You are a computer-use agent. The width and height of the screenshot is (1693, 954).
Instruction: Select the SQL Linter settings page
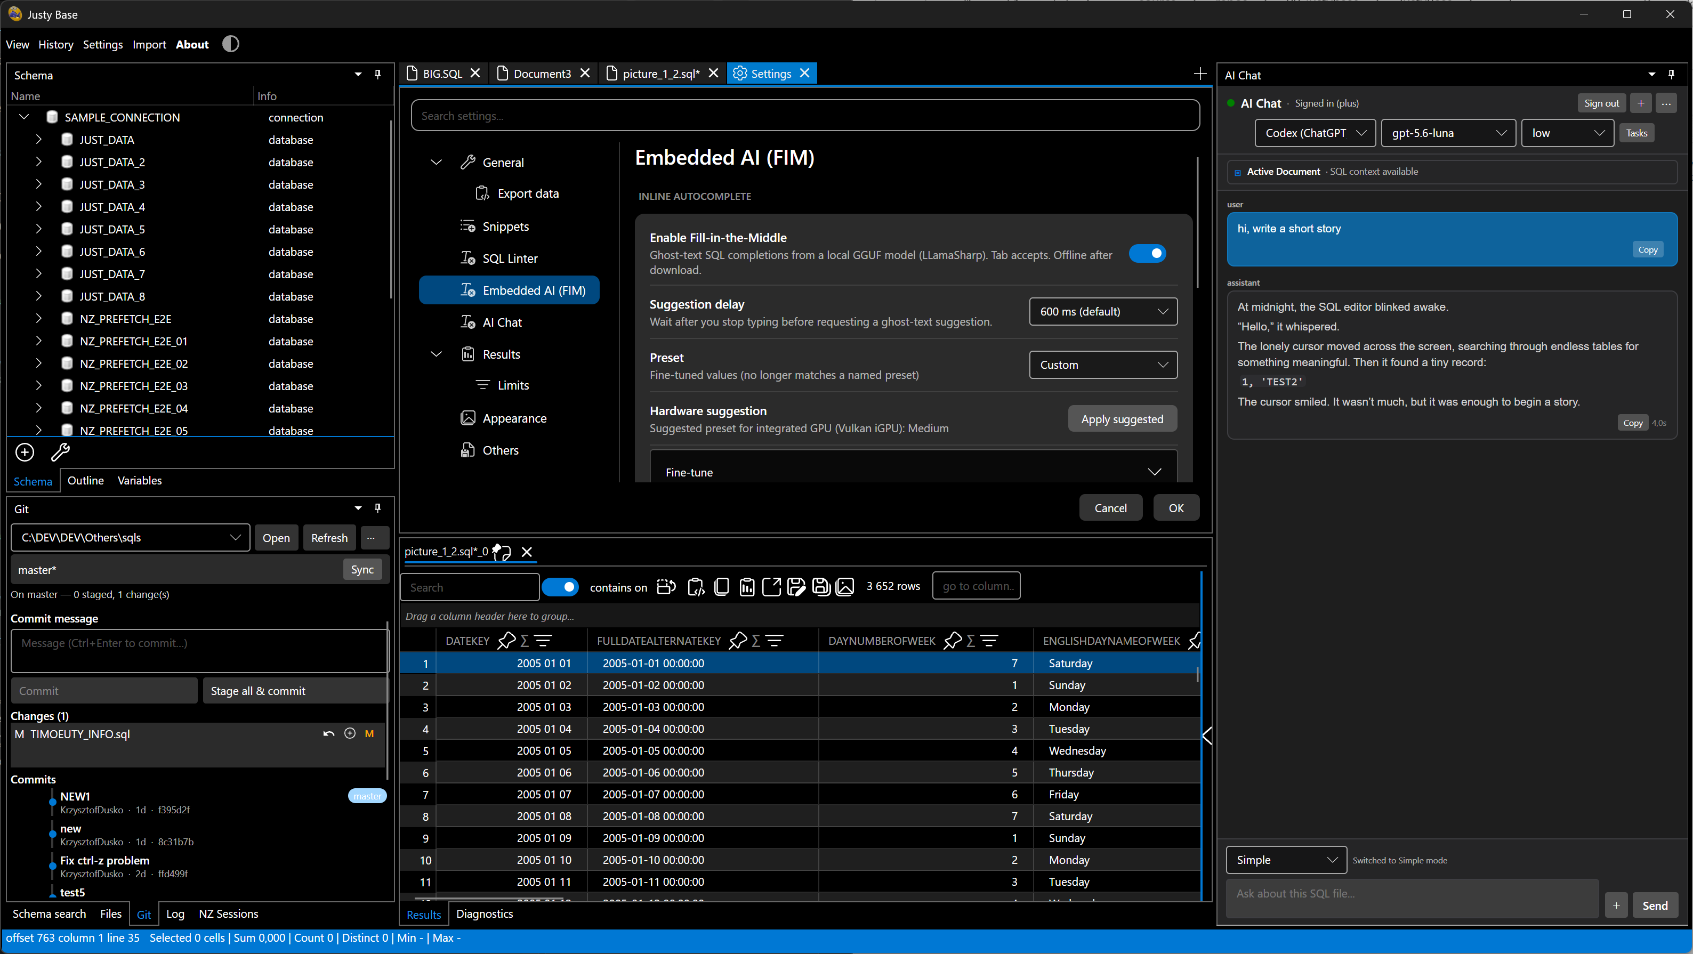[x=510, y=258]
